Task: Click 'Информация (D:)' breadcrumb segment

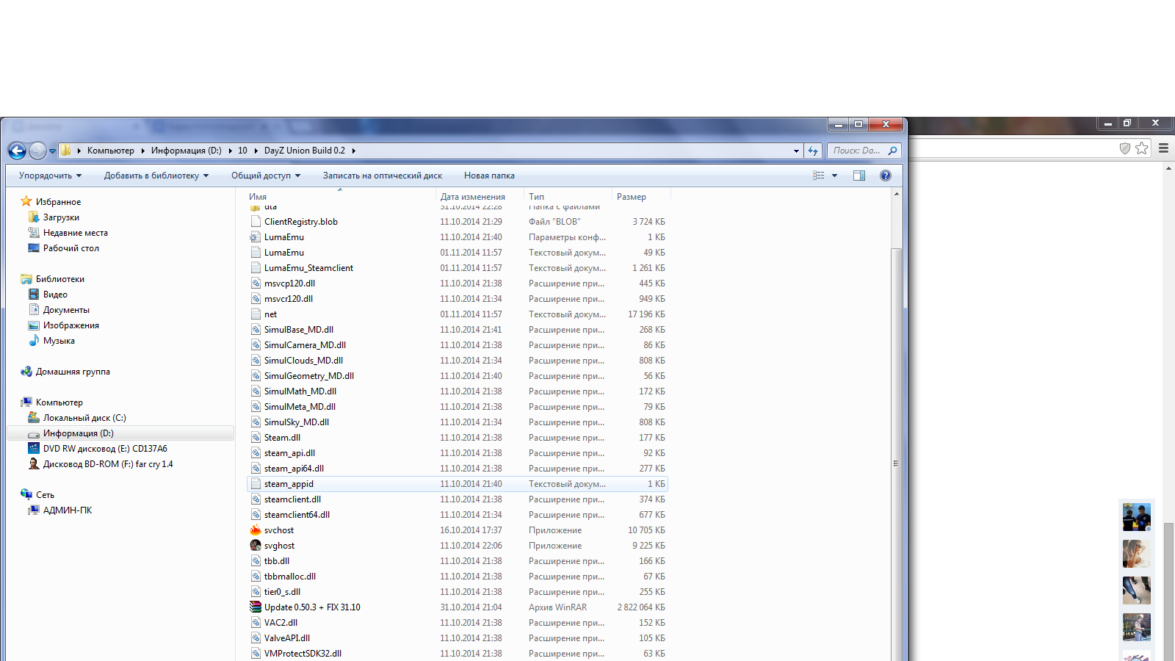Action: point(187,151)
